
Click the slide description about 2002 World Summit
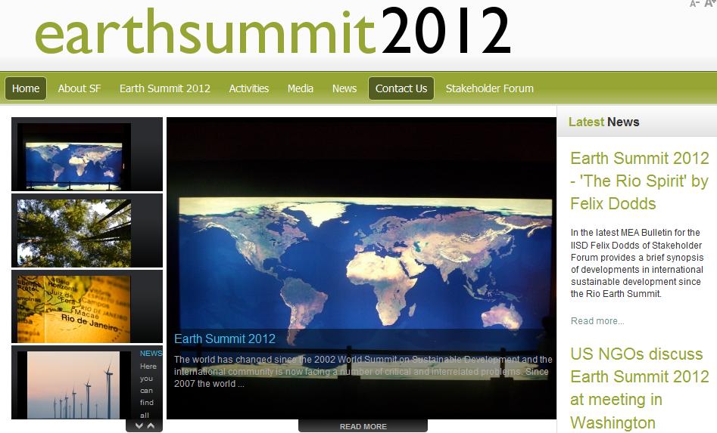pos(363,371)
